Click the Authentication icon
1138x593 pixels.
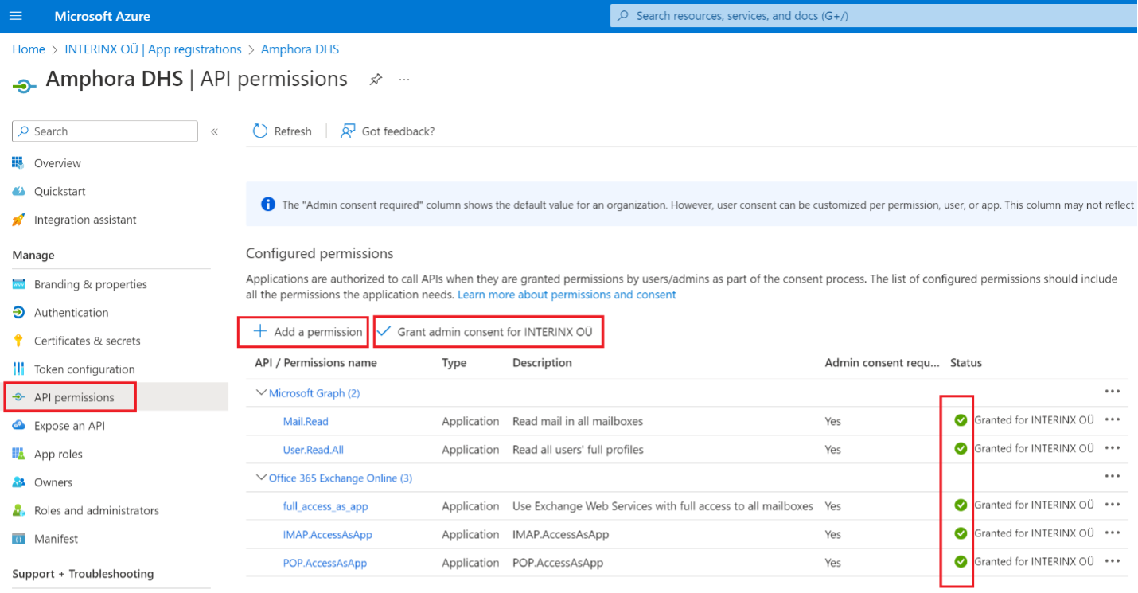pyautogui.click(x=18, y=313)
